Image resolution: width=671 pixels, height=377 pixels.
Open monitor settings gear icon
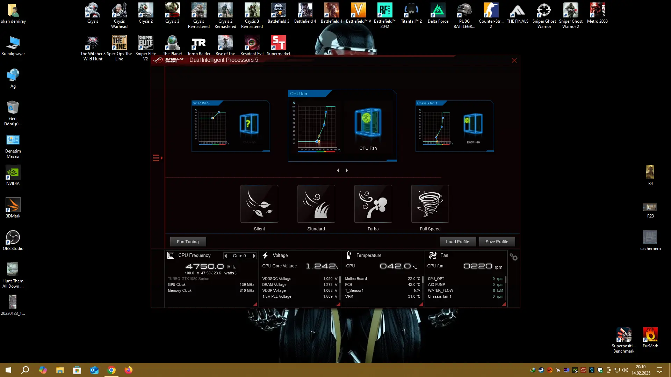pos(514,257)
